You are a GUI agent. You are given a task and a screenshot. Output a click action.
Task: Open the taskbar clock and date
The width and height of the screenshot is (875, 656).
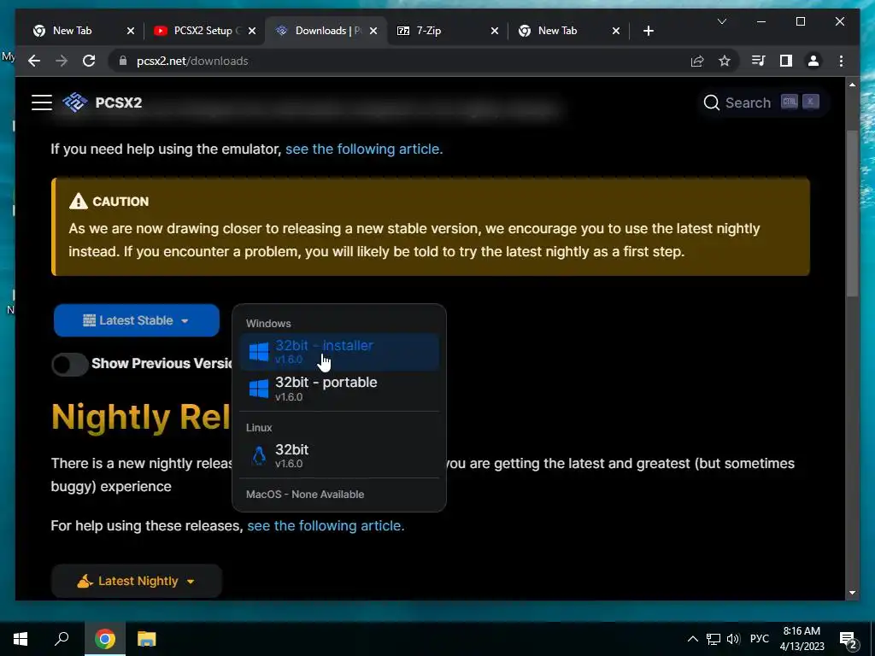(x=802, y=639)
